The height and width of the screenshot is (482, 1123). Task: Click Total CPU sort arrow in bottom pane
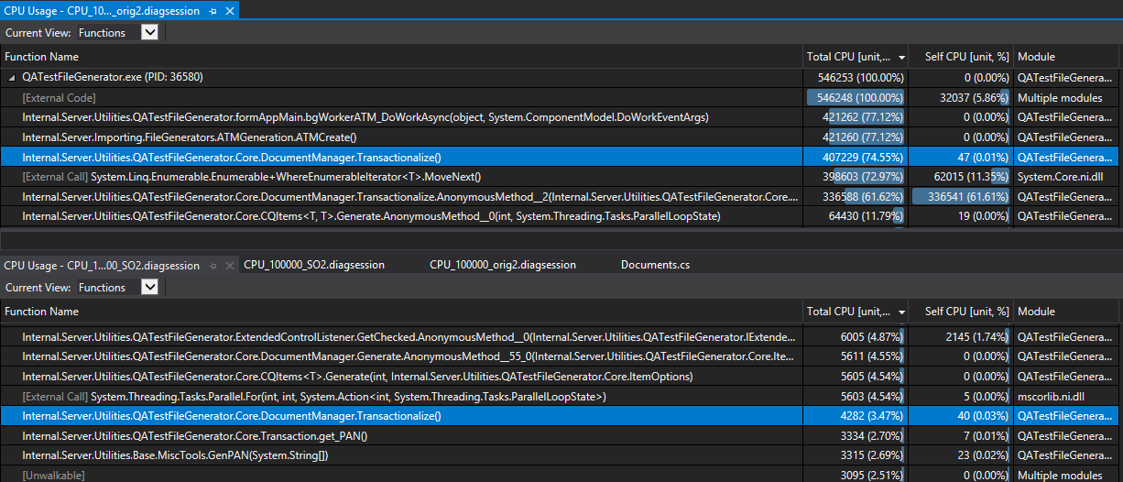(x=901, y=312)
